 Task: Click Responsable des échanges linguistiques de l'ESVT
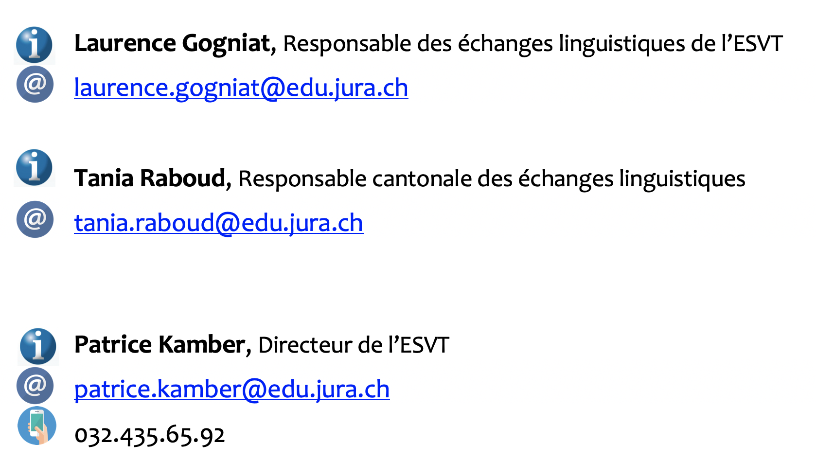[x=532, y=44]
